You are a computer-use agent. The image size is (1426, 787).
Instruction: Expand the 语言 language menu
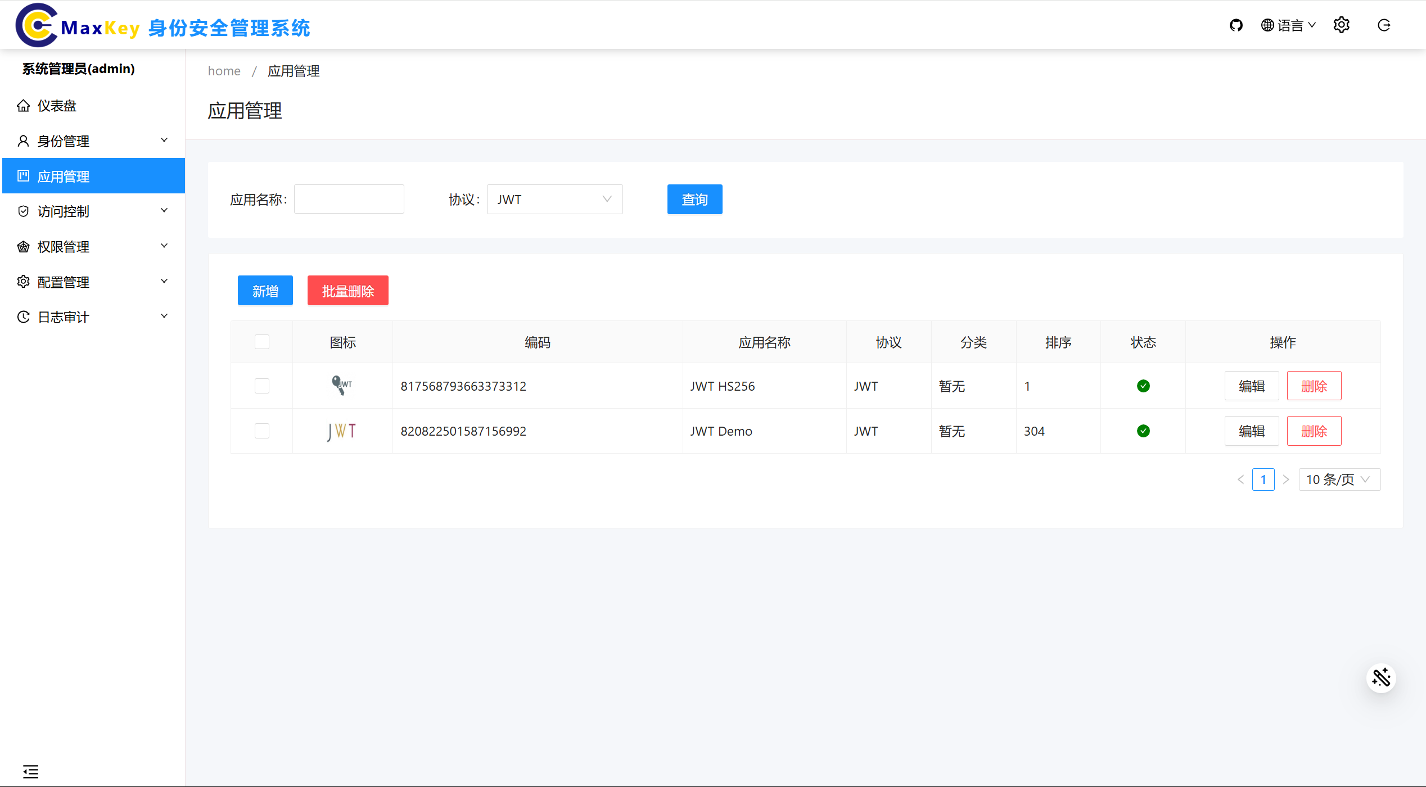1289,25
